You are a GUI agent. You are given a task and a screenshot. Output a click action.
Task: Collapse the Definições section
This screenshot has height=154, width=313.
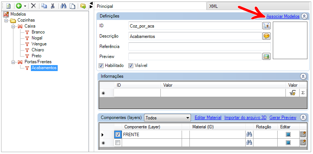(304, 16)
